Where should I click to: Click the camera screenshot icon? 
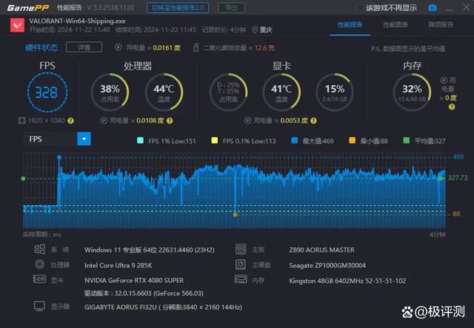[x=433, y=7]
